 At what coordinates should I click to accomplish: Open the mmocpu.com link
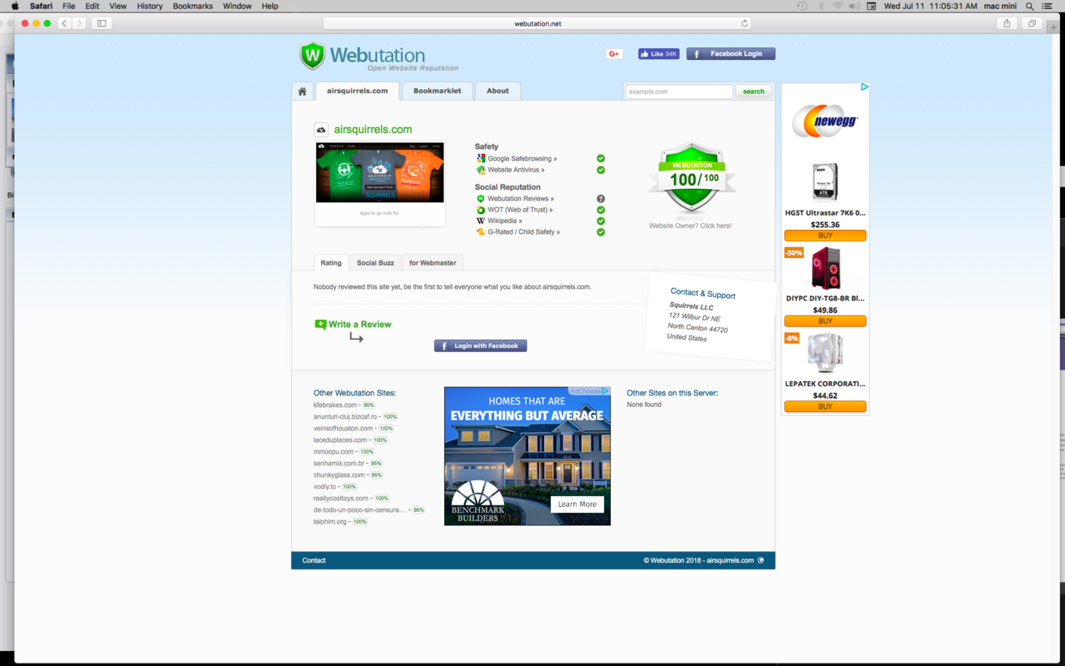coord(335,452)
